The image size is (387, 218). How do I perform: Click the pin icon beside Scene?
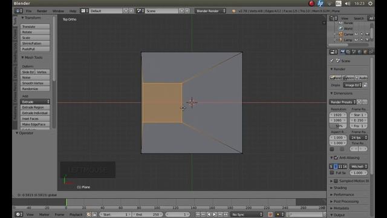pos(332,61)
